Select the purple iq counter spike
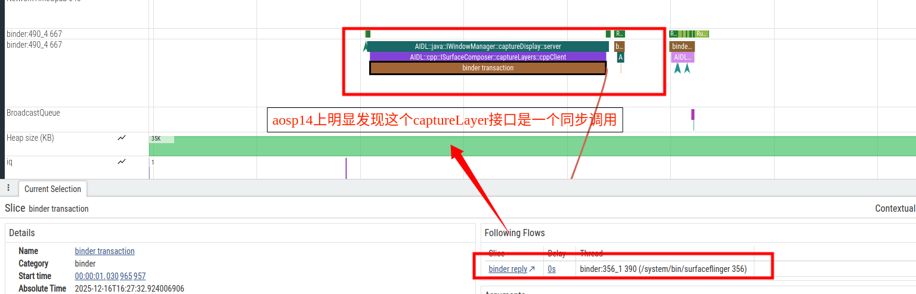The width and height of the screenshot is (916, 294). pos(346,168)
